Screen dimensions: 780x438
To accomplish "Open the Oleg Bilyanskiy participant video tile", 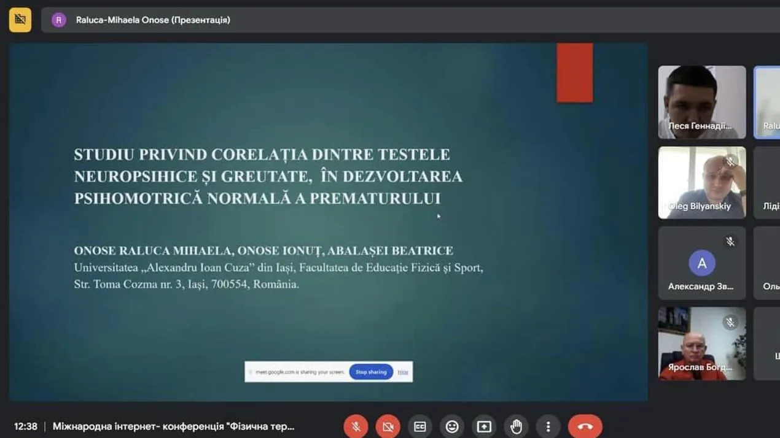I will [x=702, y=183].
